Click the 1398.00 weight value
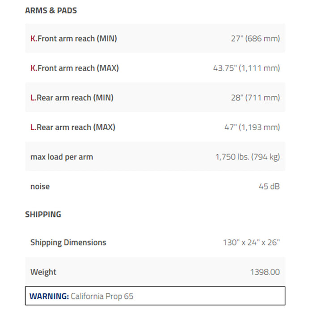The height and width of the screenshot is (313, 313). click(265, 272)
